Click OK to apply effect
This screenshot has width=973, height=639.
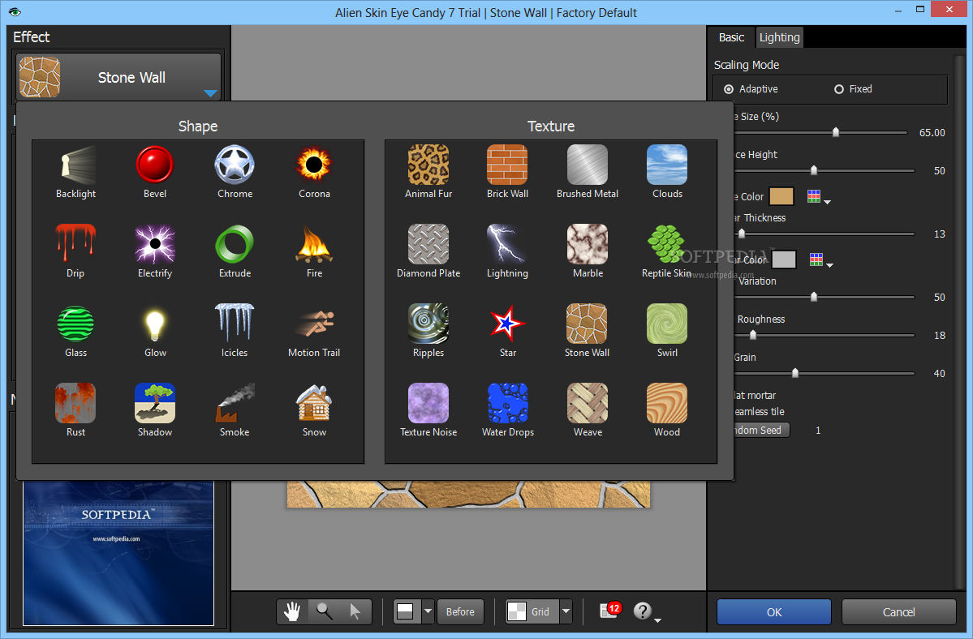tap(774, 612)
